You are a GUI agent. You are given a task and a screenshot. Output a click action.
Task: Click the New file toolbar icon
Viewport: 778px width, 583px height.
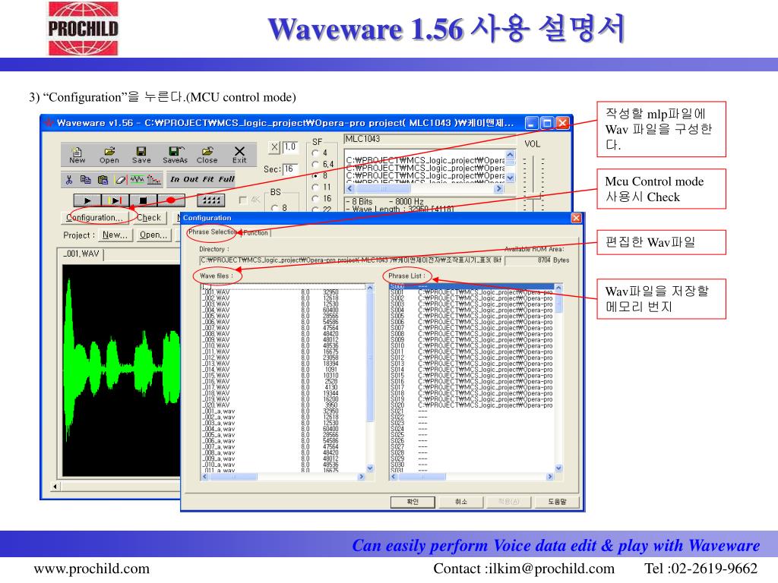[77, 155]
